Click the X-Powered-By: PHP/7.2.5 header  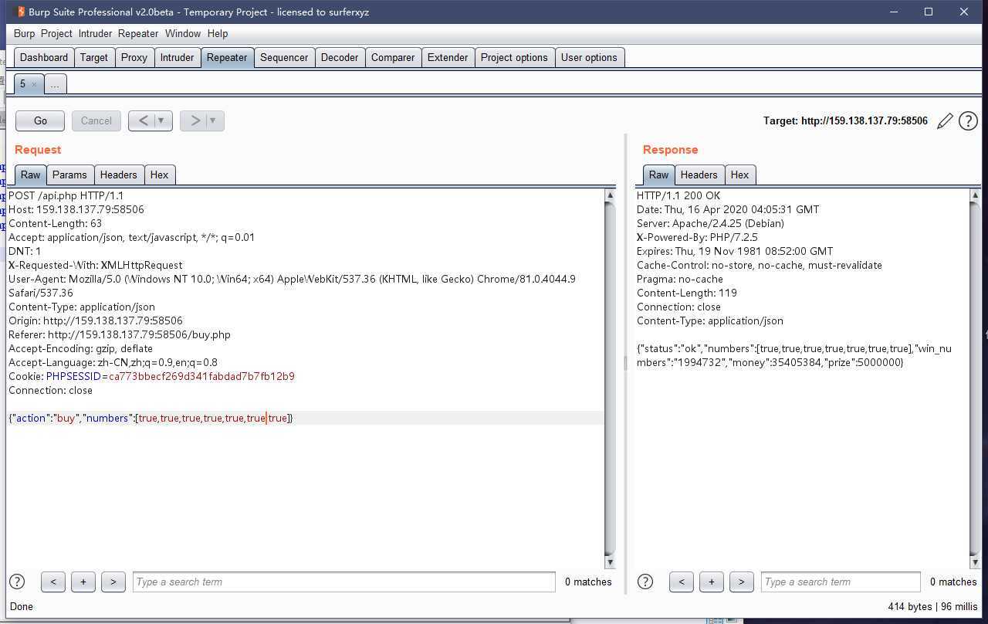pos(697,237)
